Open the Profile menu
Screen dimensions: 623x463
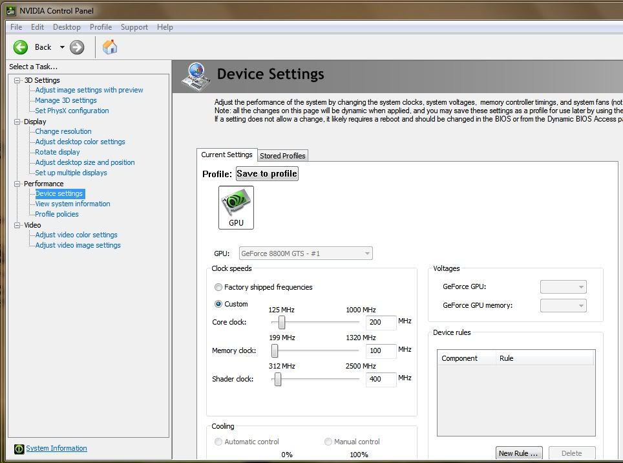click(x=101, y=27)
